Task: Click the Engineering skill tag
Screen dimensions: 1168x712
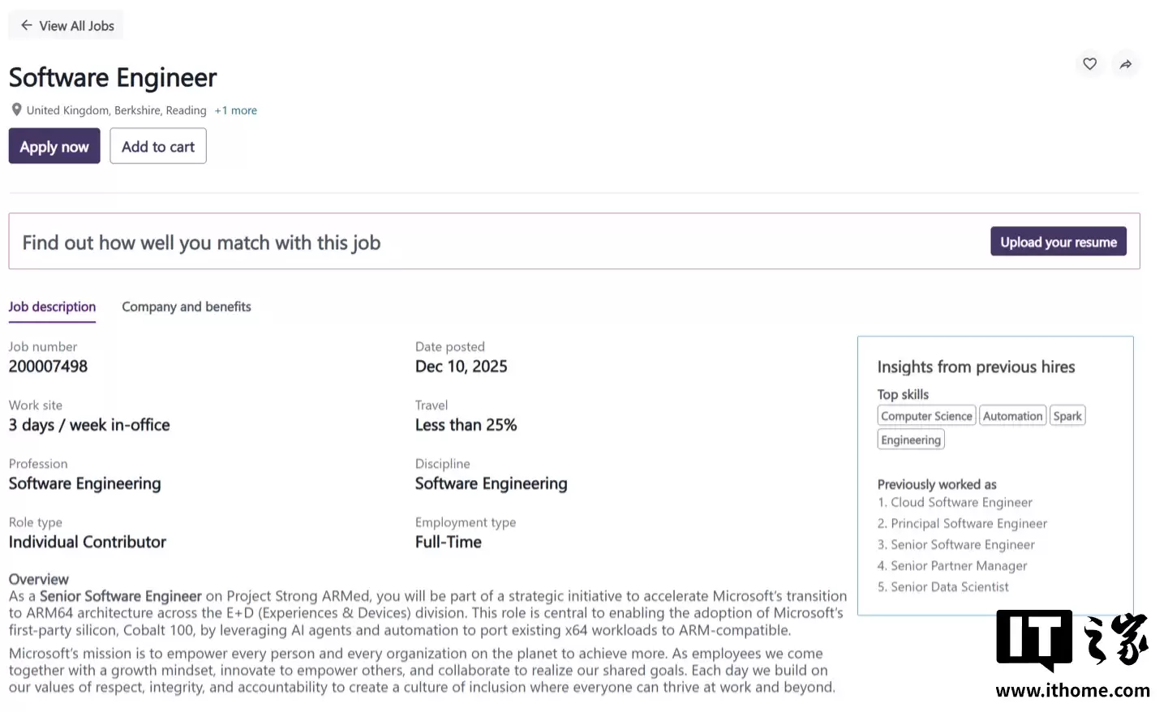Action: (x=911, y=440)
